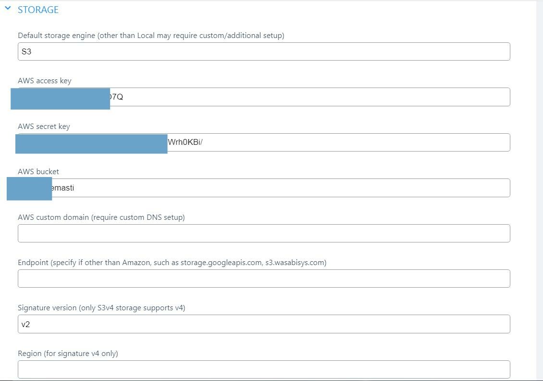The width and height of the screenshot is (543, 381).
Task: Click the 'Signature version' label text
Action: [101, 308]
